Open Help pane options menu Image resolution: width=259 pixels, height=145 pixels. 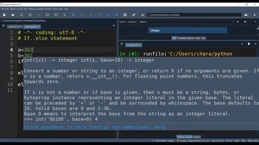pos(255,22)
